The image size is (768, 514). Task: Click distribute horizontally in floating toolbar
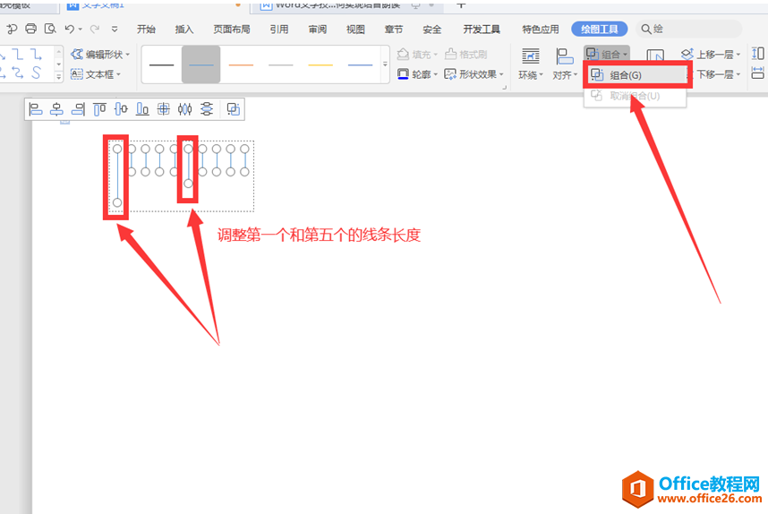(184, 108)
